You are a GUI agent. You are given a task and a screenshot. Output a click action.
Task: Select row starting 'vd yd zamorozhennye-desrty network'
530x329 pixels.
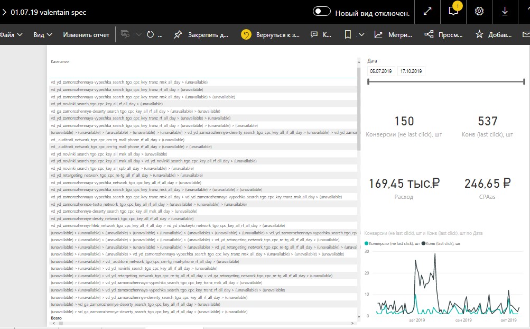[x=203, y=218]
